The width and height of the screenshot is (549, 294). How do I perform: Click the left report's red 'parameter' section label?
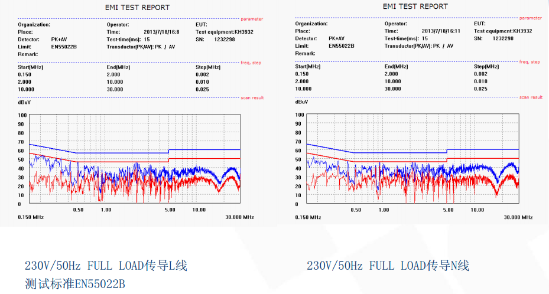click(x=251, y=19)
